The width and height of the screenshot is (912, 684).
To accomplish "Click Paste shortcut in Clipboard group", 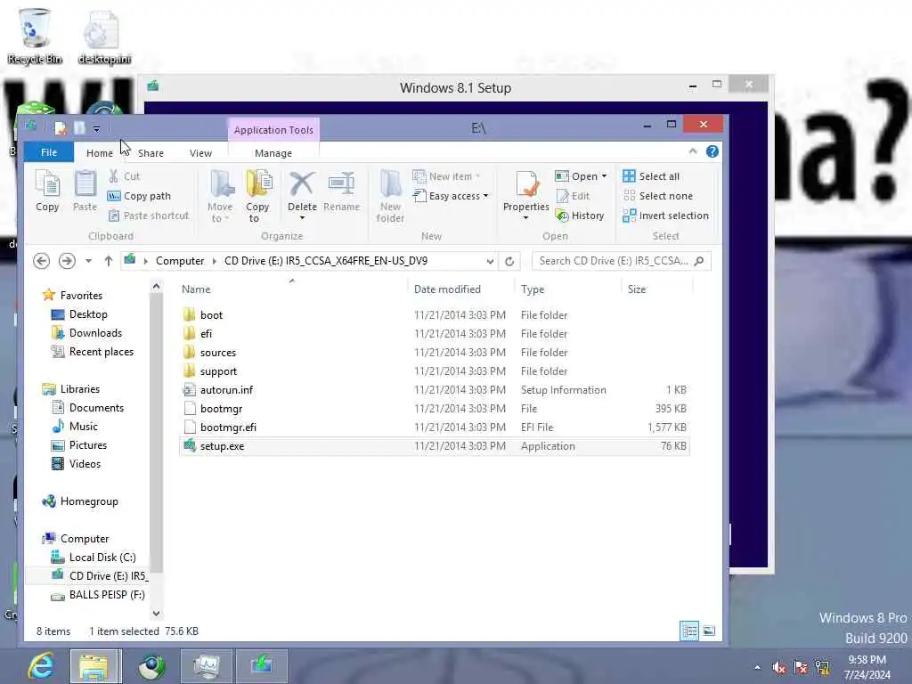I will click(149, 216).
